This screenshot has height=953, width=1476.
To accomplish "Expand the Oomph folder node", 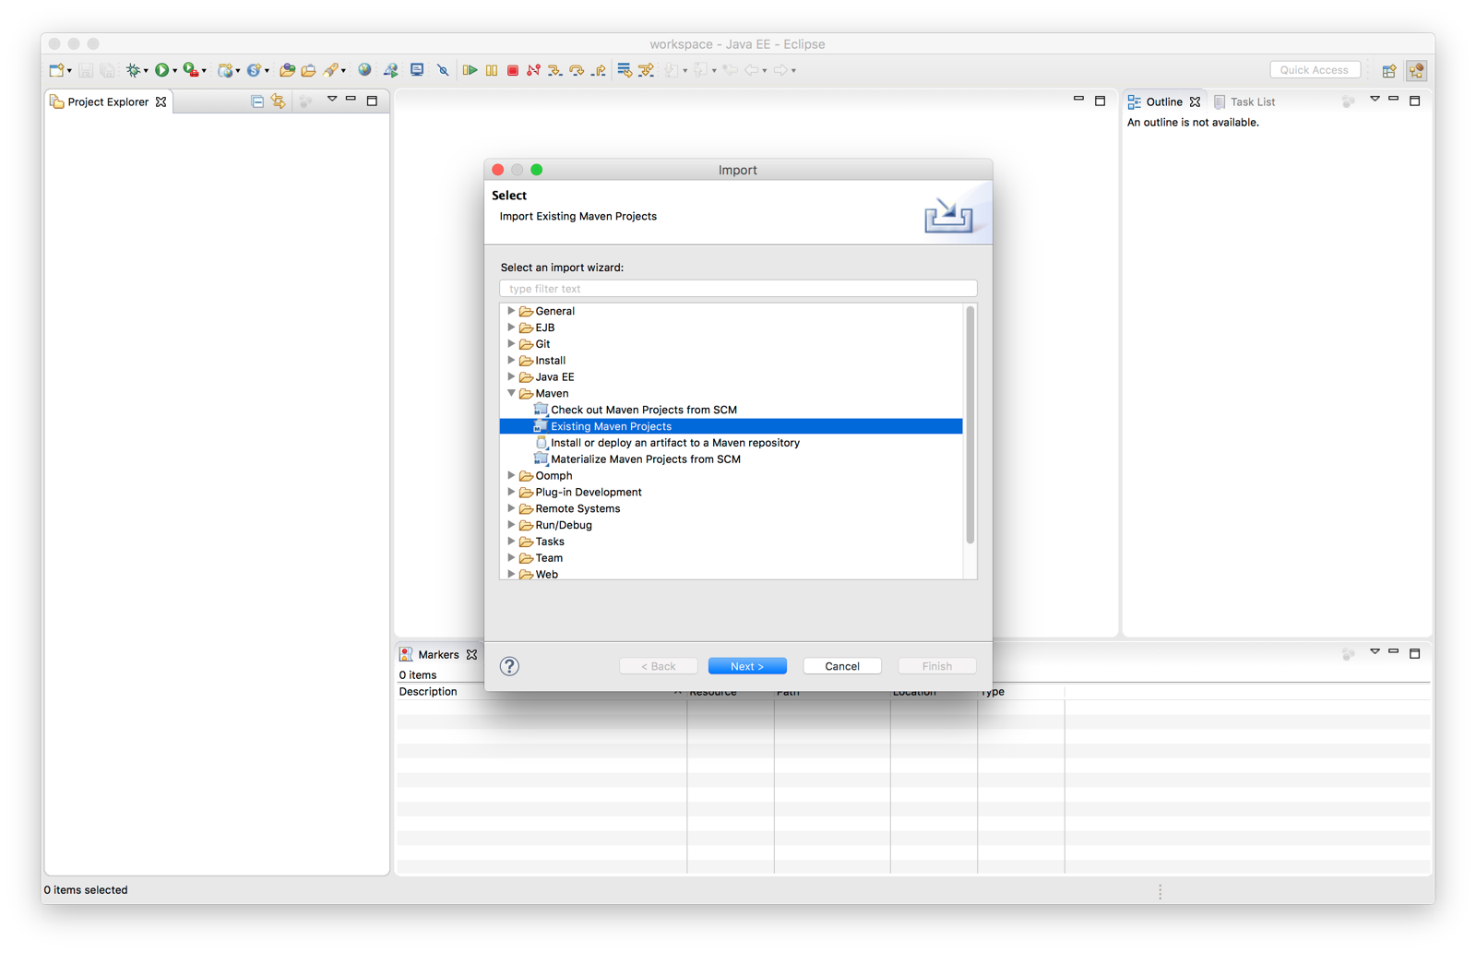I will pos(511,475).
